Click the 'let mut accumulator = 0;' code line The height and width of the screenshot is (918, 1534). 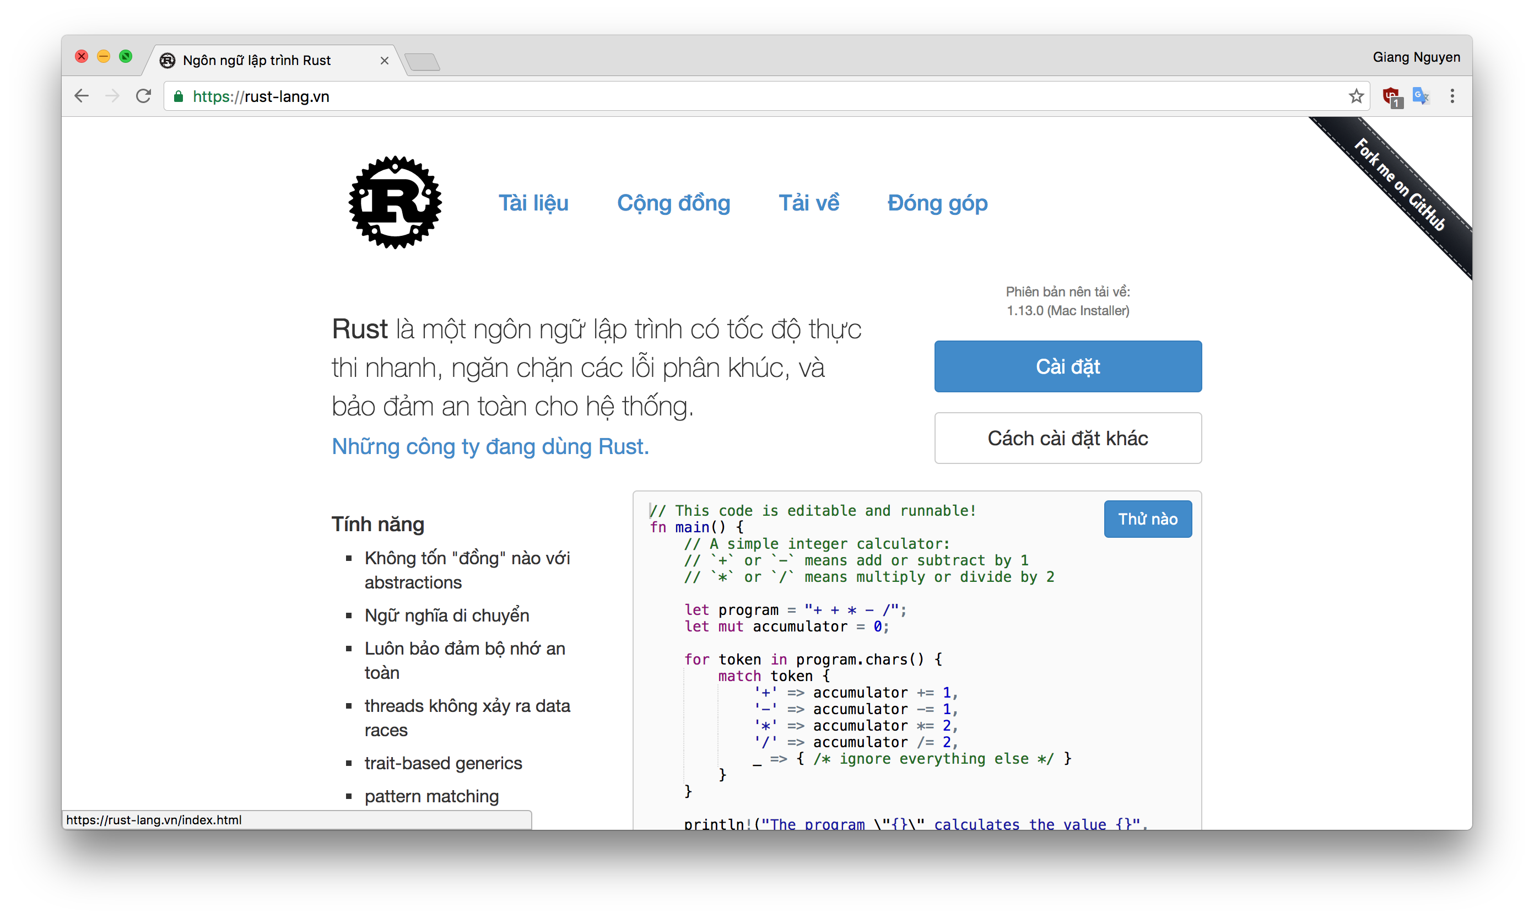[x=786, y=627]
